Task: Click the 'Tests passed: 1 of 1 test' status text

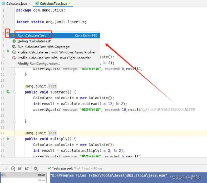Action: click(77, 168)
